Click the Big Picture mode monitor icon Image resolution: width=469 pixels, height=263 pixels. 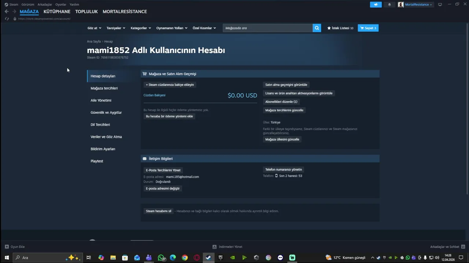coord(440,4)
